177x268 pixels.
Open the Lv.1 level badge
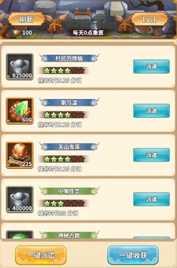150,19
